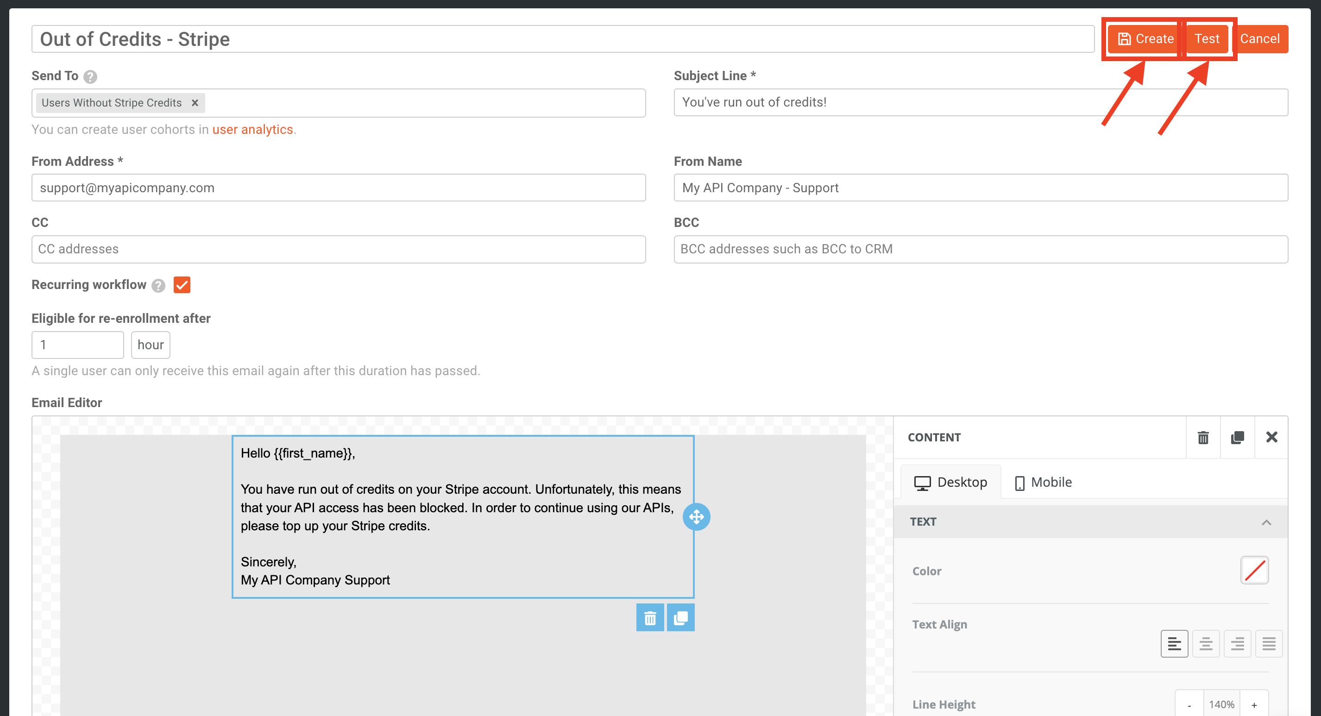Image resolution: width=1321 pixels, height=716 pixels.
Task: Edit the Subject Line field
Action: (980, 102)
